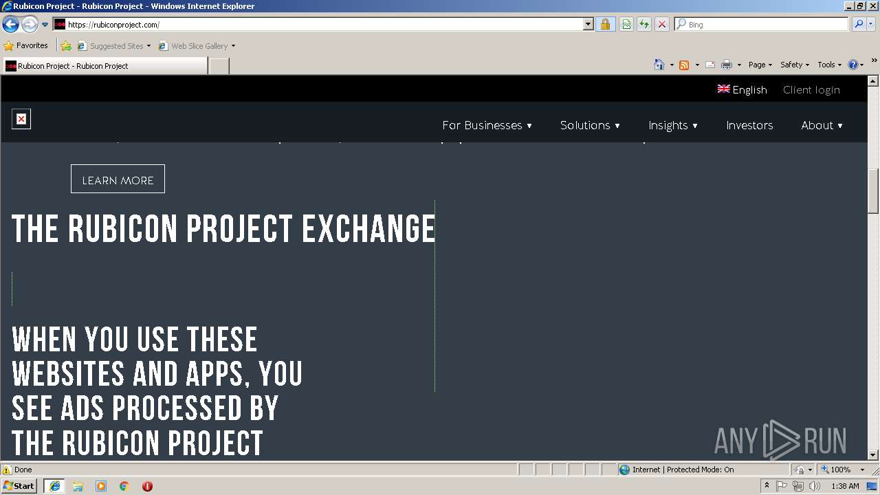Click the LEARN MORE button

[118, 179]
